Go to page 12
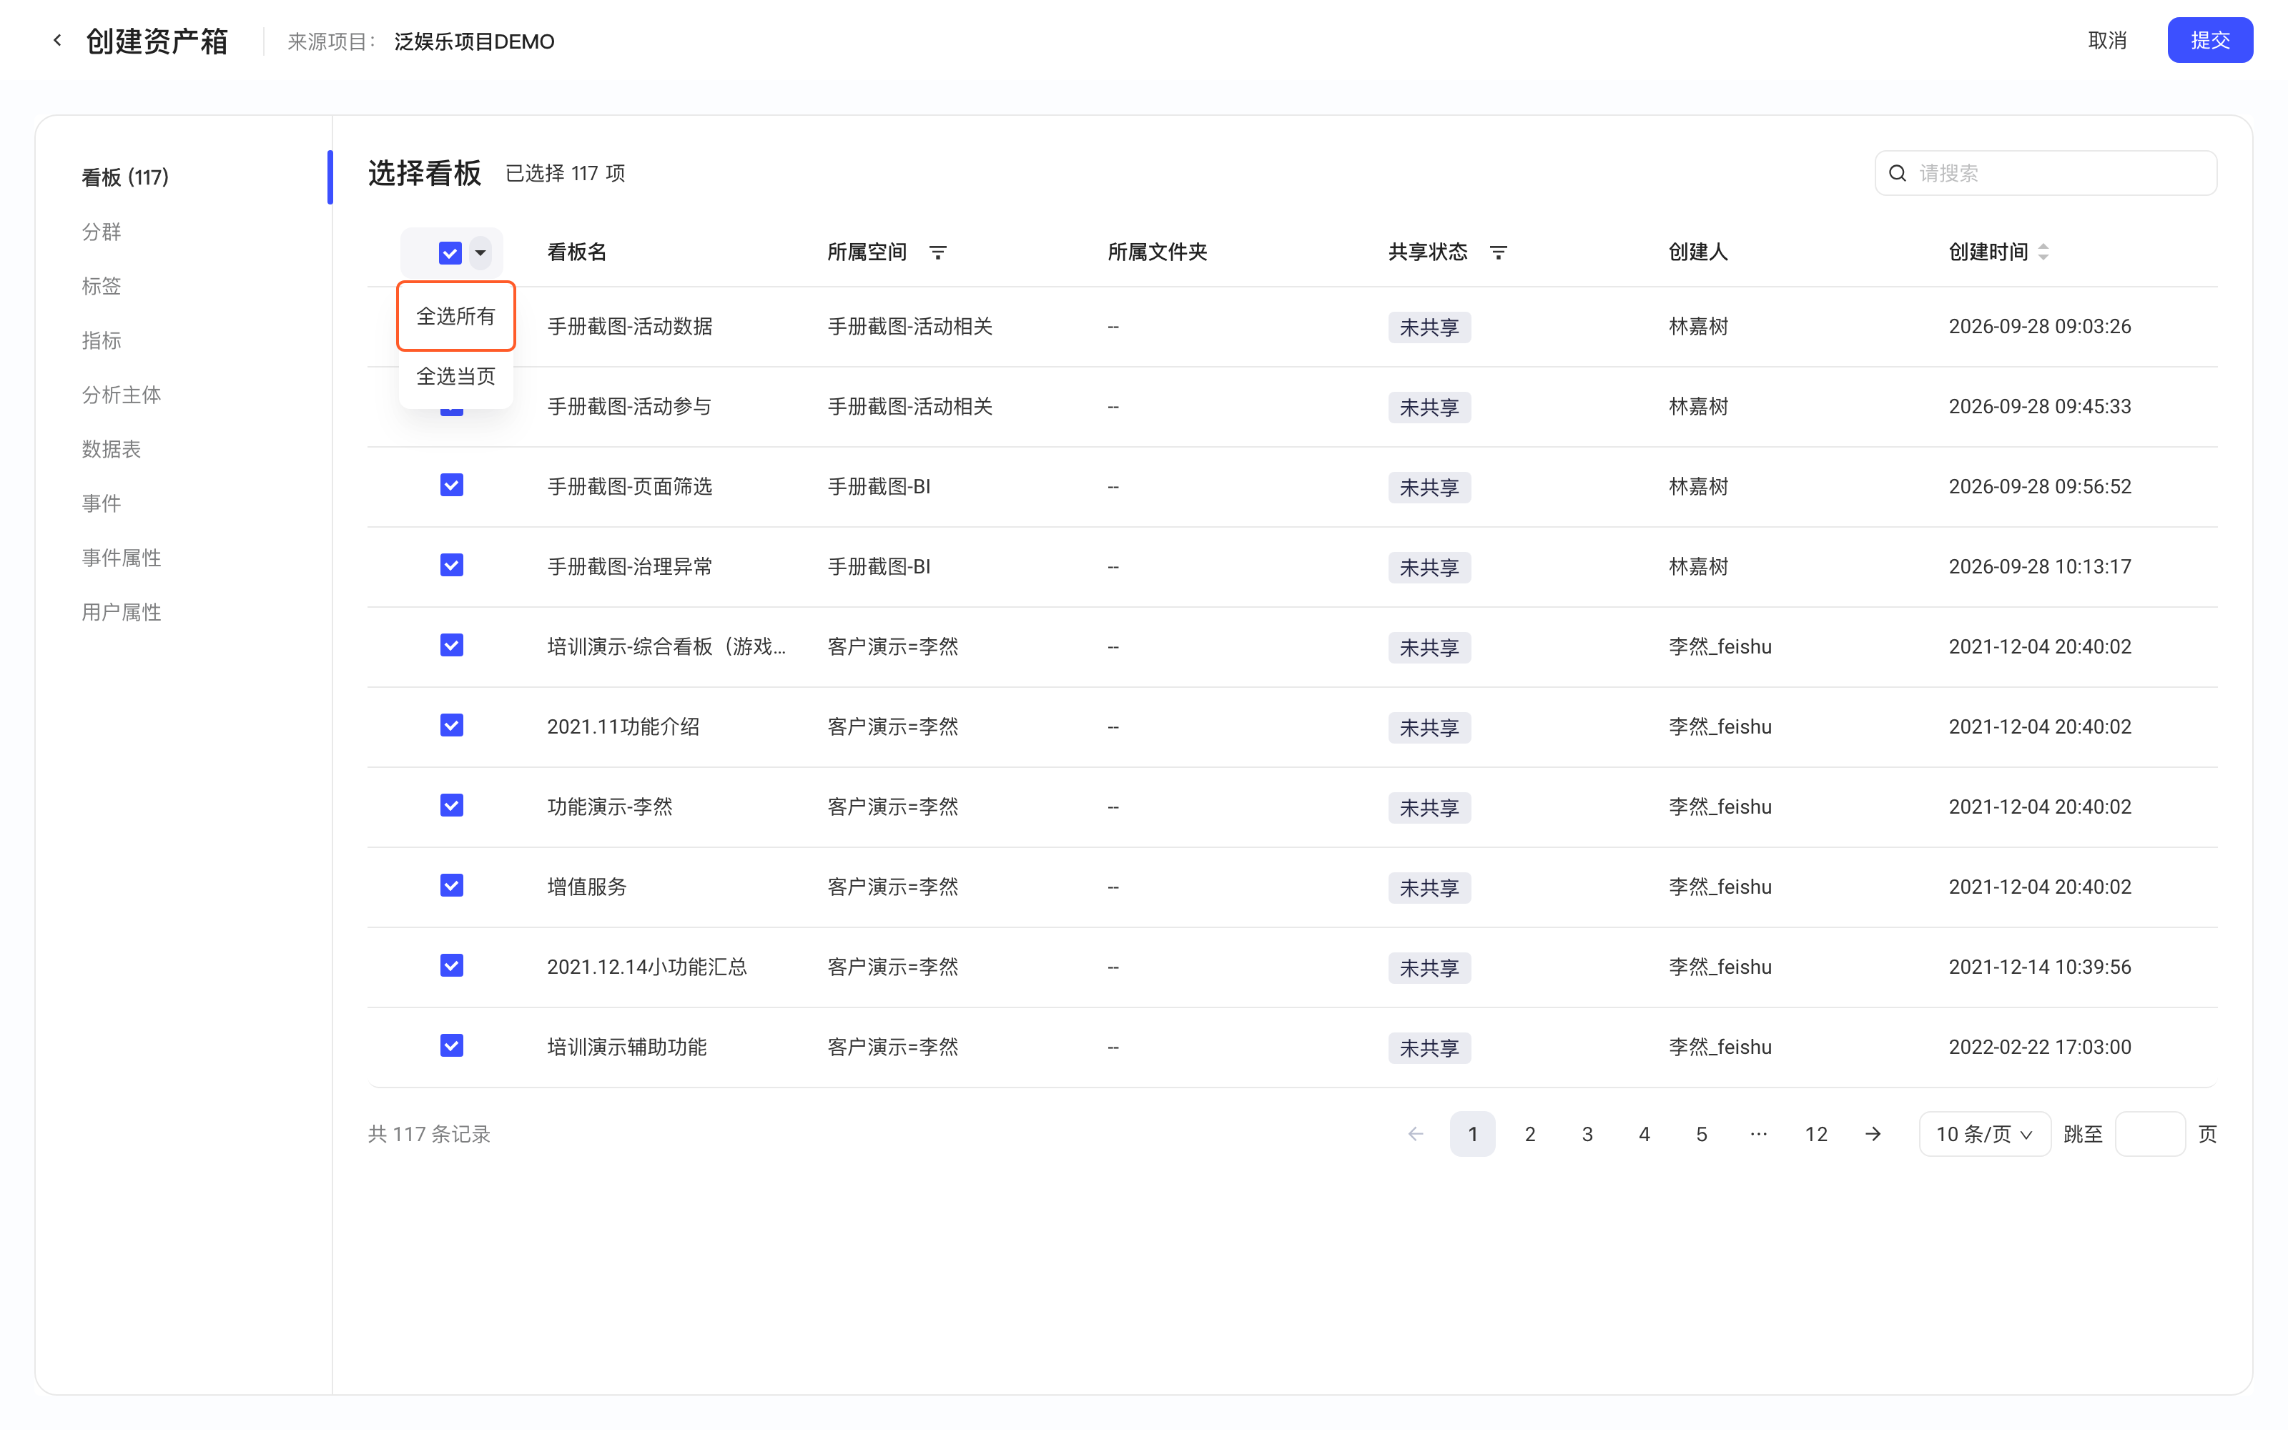 [1816, 1134]
